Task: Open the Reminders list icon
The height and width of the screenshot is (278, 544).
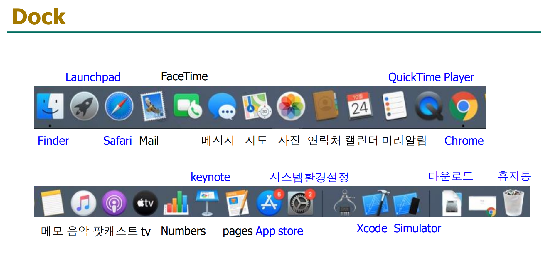Action: (x=394, y=105)
